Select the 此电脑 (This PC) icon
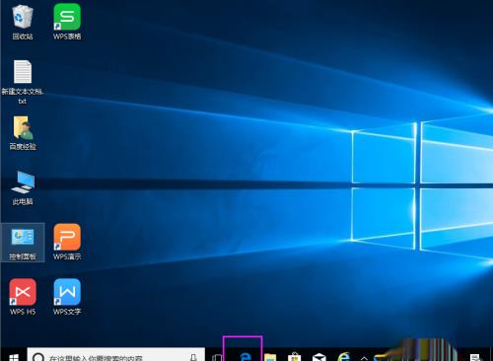The image size is (493, 361). (x=23, y=188)
